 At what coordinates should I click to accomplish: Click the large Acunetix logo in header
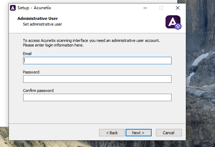173,22
